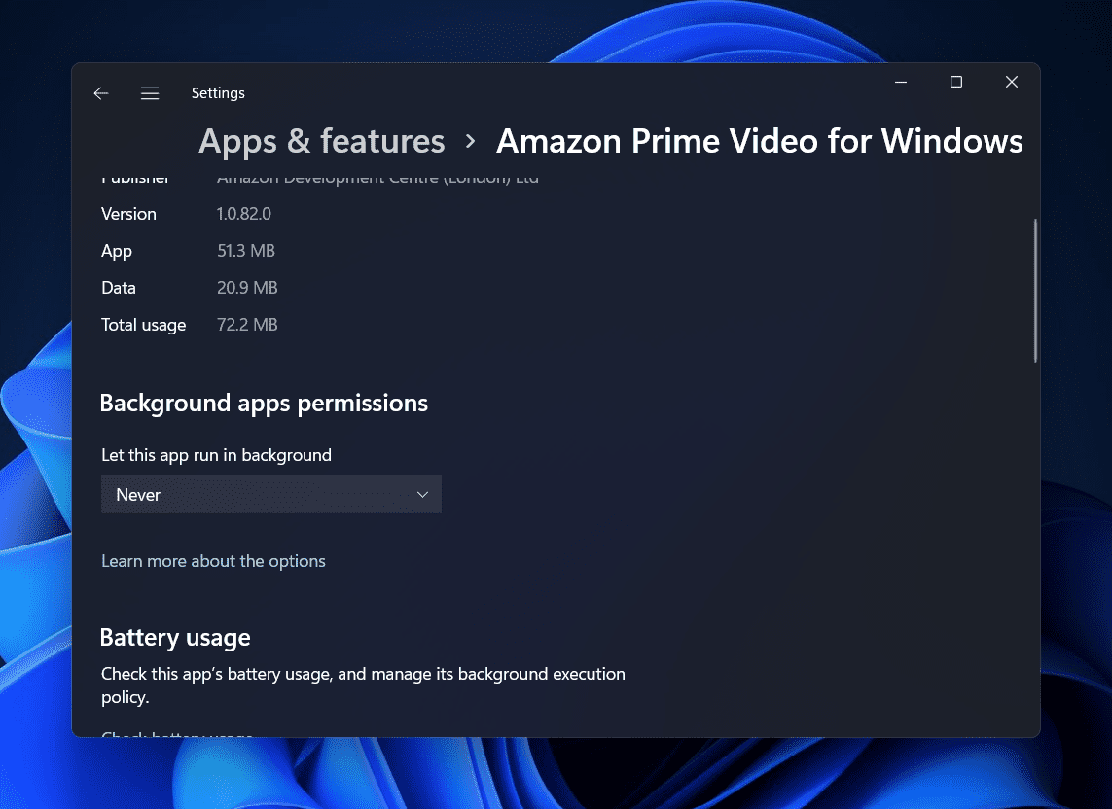Image resolution: width=1112 pixels, height=809 pixels.
Task: Click the 'Version' label
Action: tap(128, 213)
